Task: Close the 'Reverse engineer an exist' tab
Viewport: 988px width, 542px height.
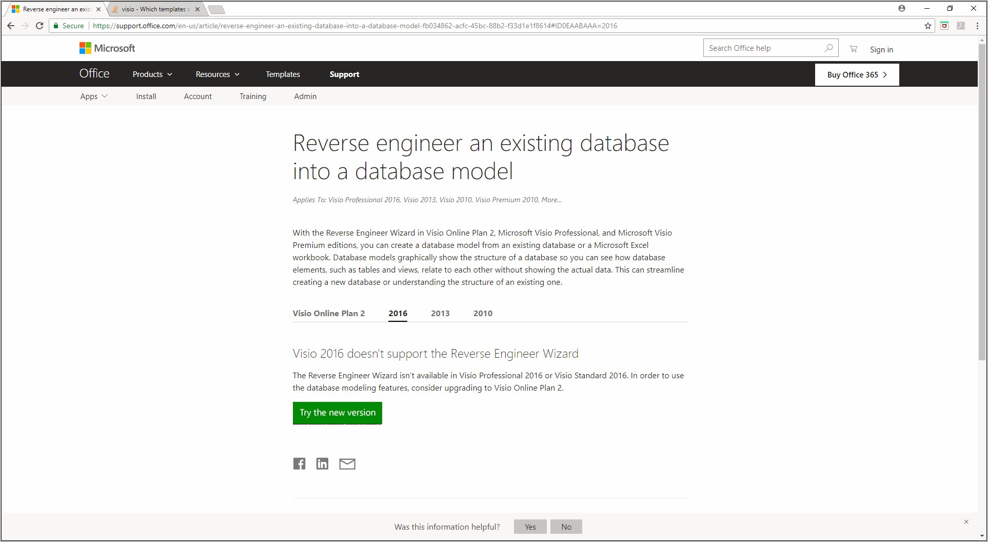Action: point(98,9)
